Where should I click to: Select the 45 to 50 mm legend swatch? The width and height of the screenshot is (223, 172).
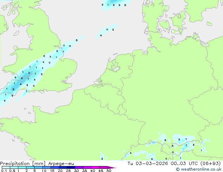[x=103, y=167]
